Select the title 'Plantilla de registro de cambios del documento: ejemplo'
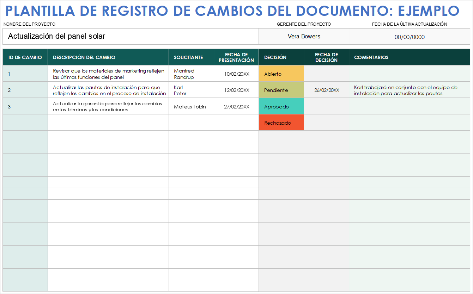Image resolution: width=473 pixels, height=294 pixels. tap(233, 11)
